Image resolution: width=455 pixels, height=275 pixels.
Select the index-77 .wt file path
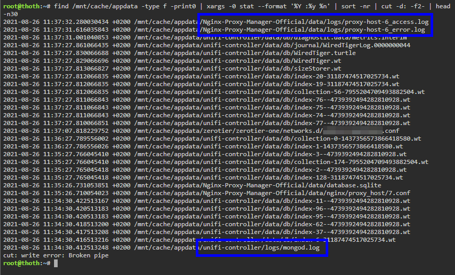[x=272, y=123]
